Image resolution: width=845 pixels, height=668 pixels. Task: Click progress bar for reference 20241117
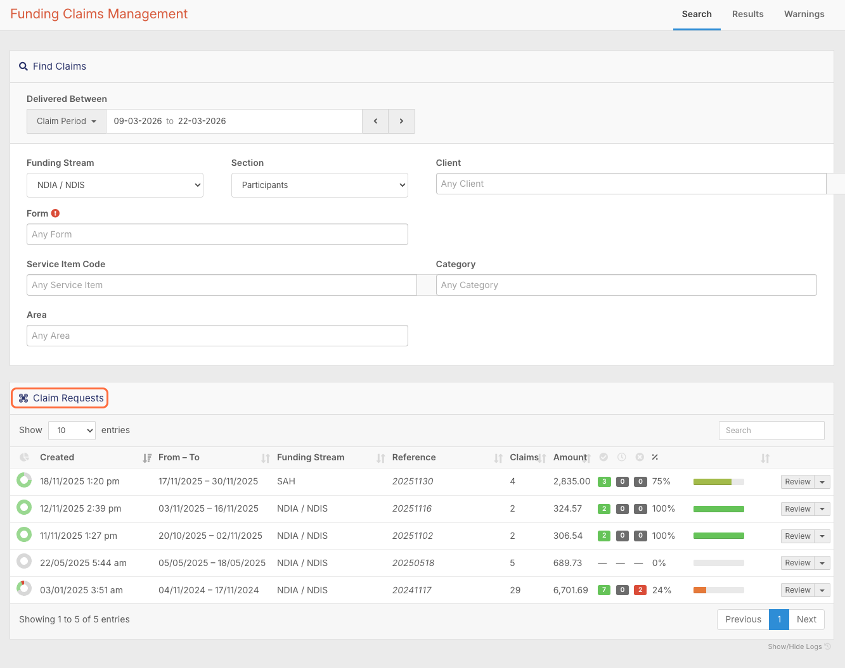click(719, 590)
